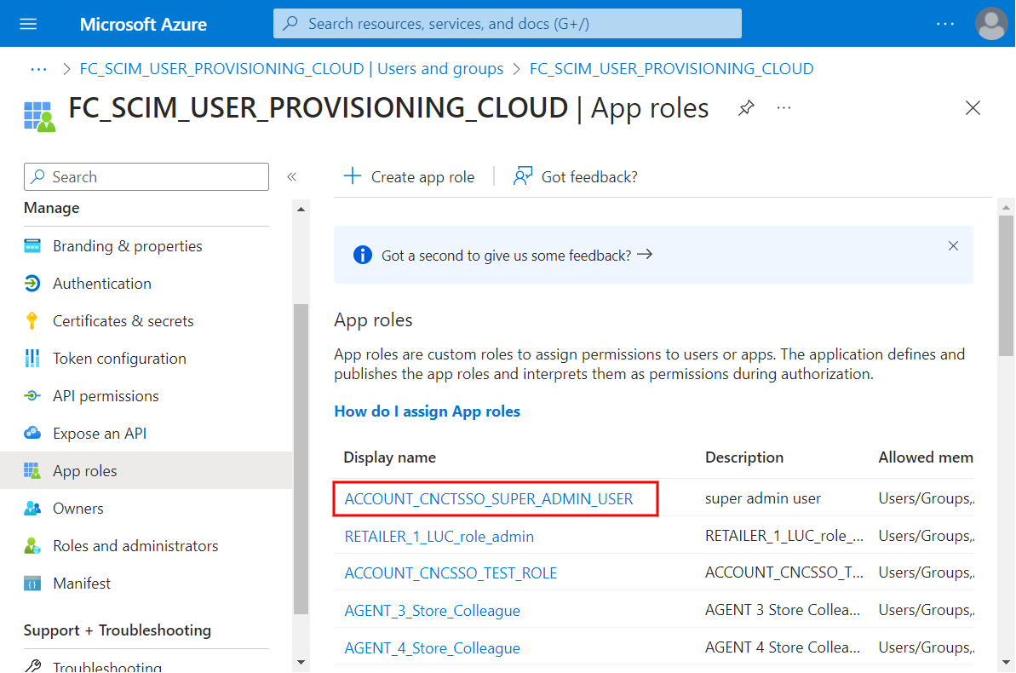Open ACCOUNT_CNCTSSO_SUPER_ADMIN_USER role link
The width and height of the screenshot is (1016, 673).
(x=488, y=499)
